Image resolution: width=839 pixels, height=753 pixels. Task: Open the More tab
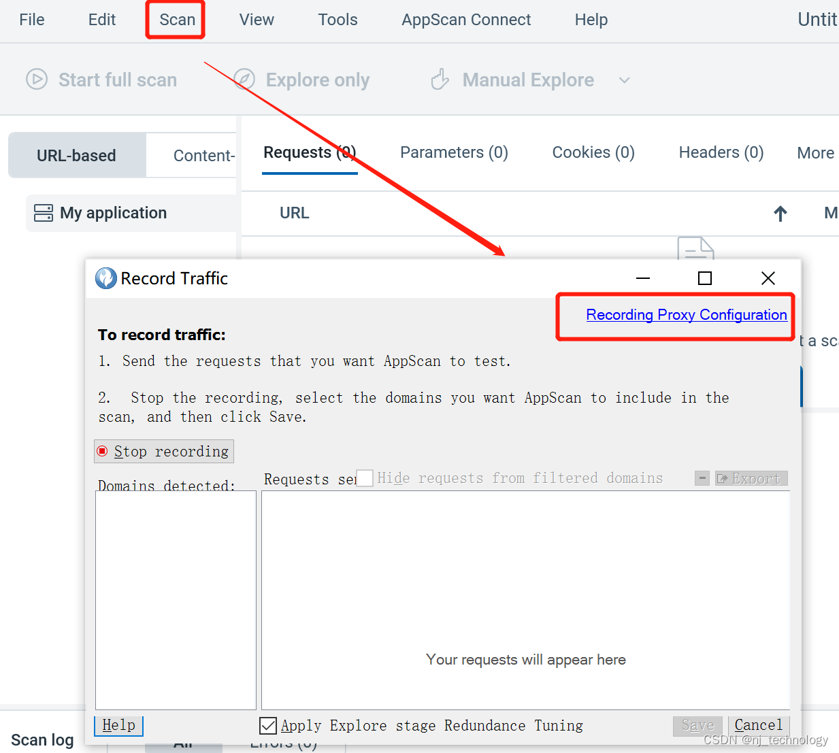tap(815, 153)
